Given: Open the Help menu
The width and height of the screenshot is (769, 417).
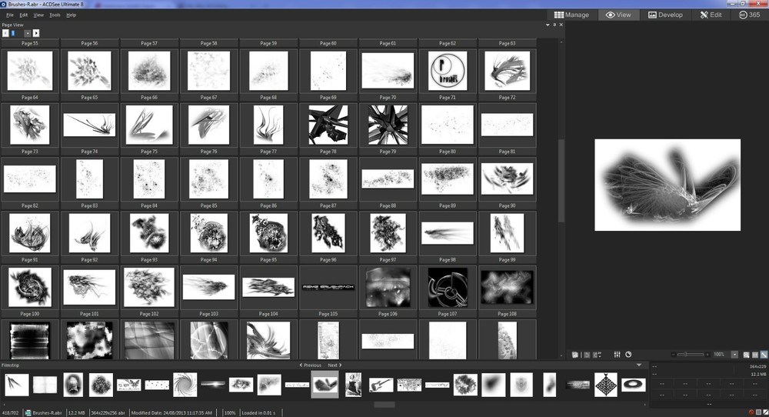Looking at the screenshot, I should click(x=71, y=15).
